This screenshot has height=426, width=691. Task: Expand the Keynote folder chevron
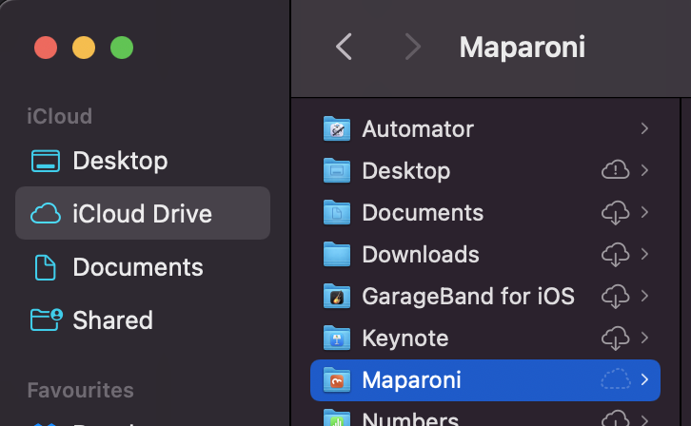(644, 338)
